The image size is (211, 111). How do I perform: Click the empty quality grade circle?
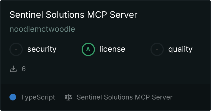157,49
